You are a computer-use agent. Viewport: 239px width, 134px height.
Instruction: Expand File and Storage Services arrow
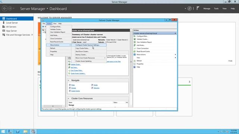click(x=32, y=35)
